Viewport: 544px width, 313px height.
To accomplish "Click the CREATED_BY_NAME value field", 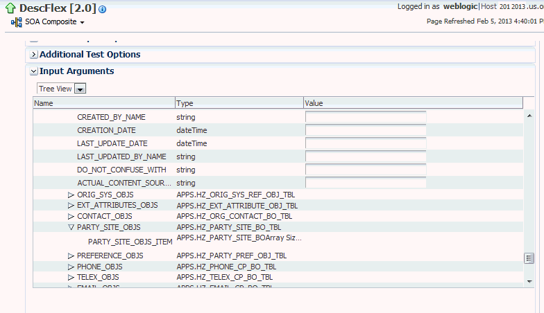I will tap(366, 117).
